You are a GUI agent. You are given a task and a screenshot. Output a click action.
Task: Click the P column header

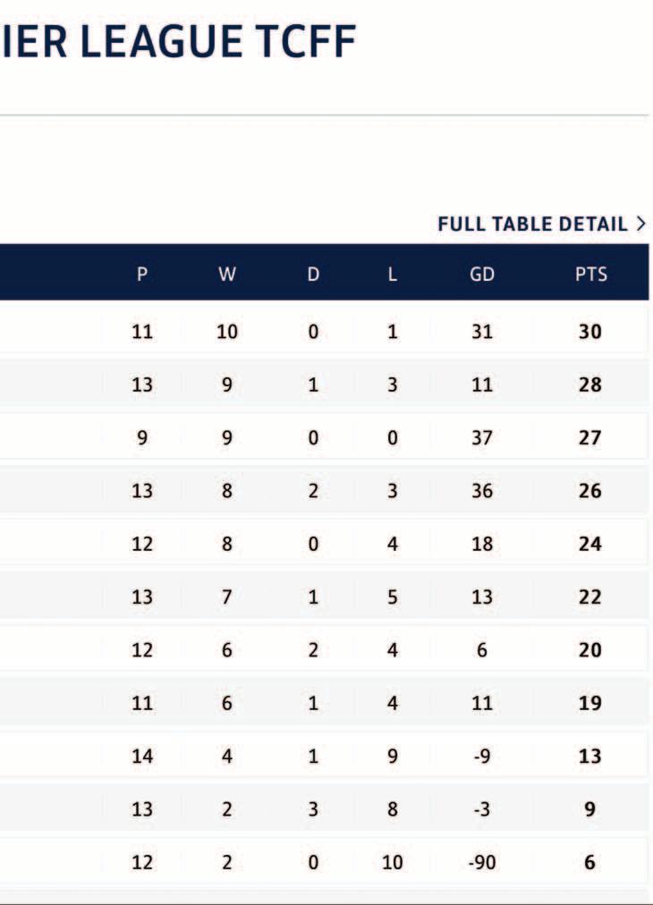(142, 275)
